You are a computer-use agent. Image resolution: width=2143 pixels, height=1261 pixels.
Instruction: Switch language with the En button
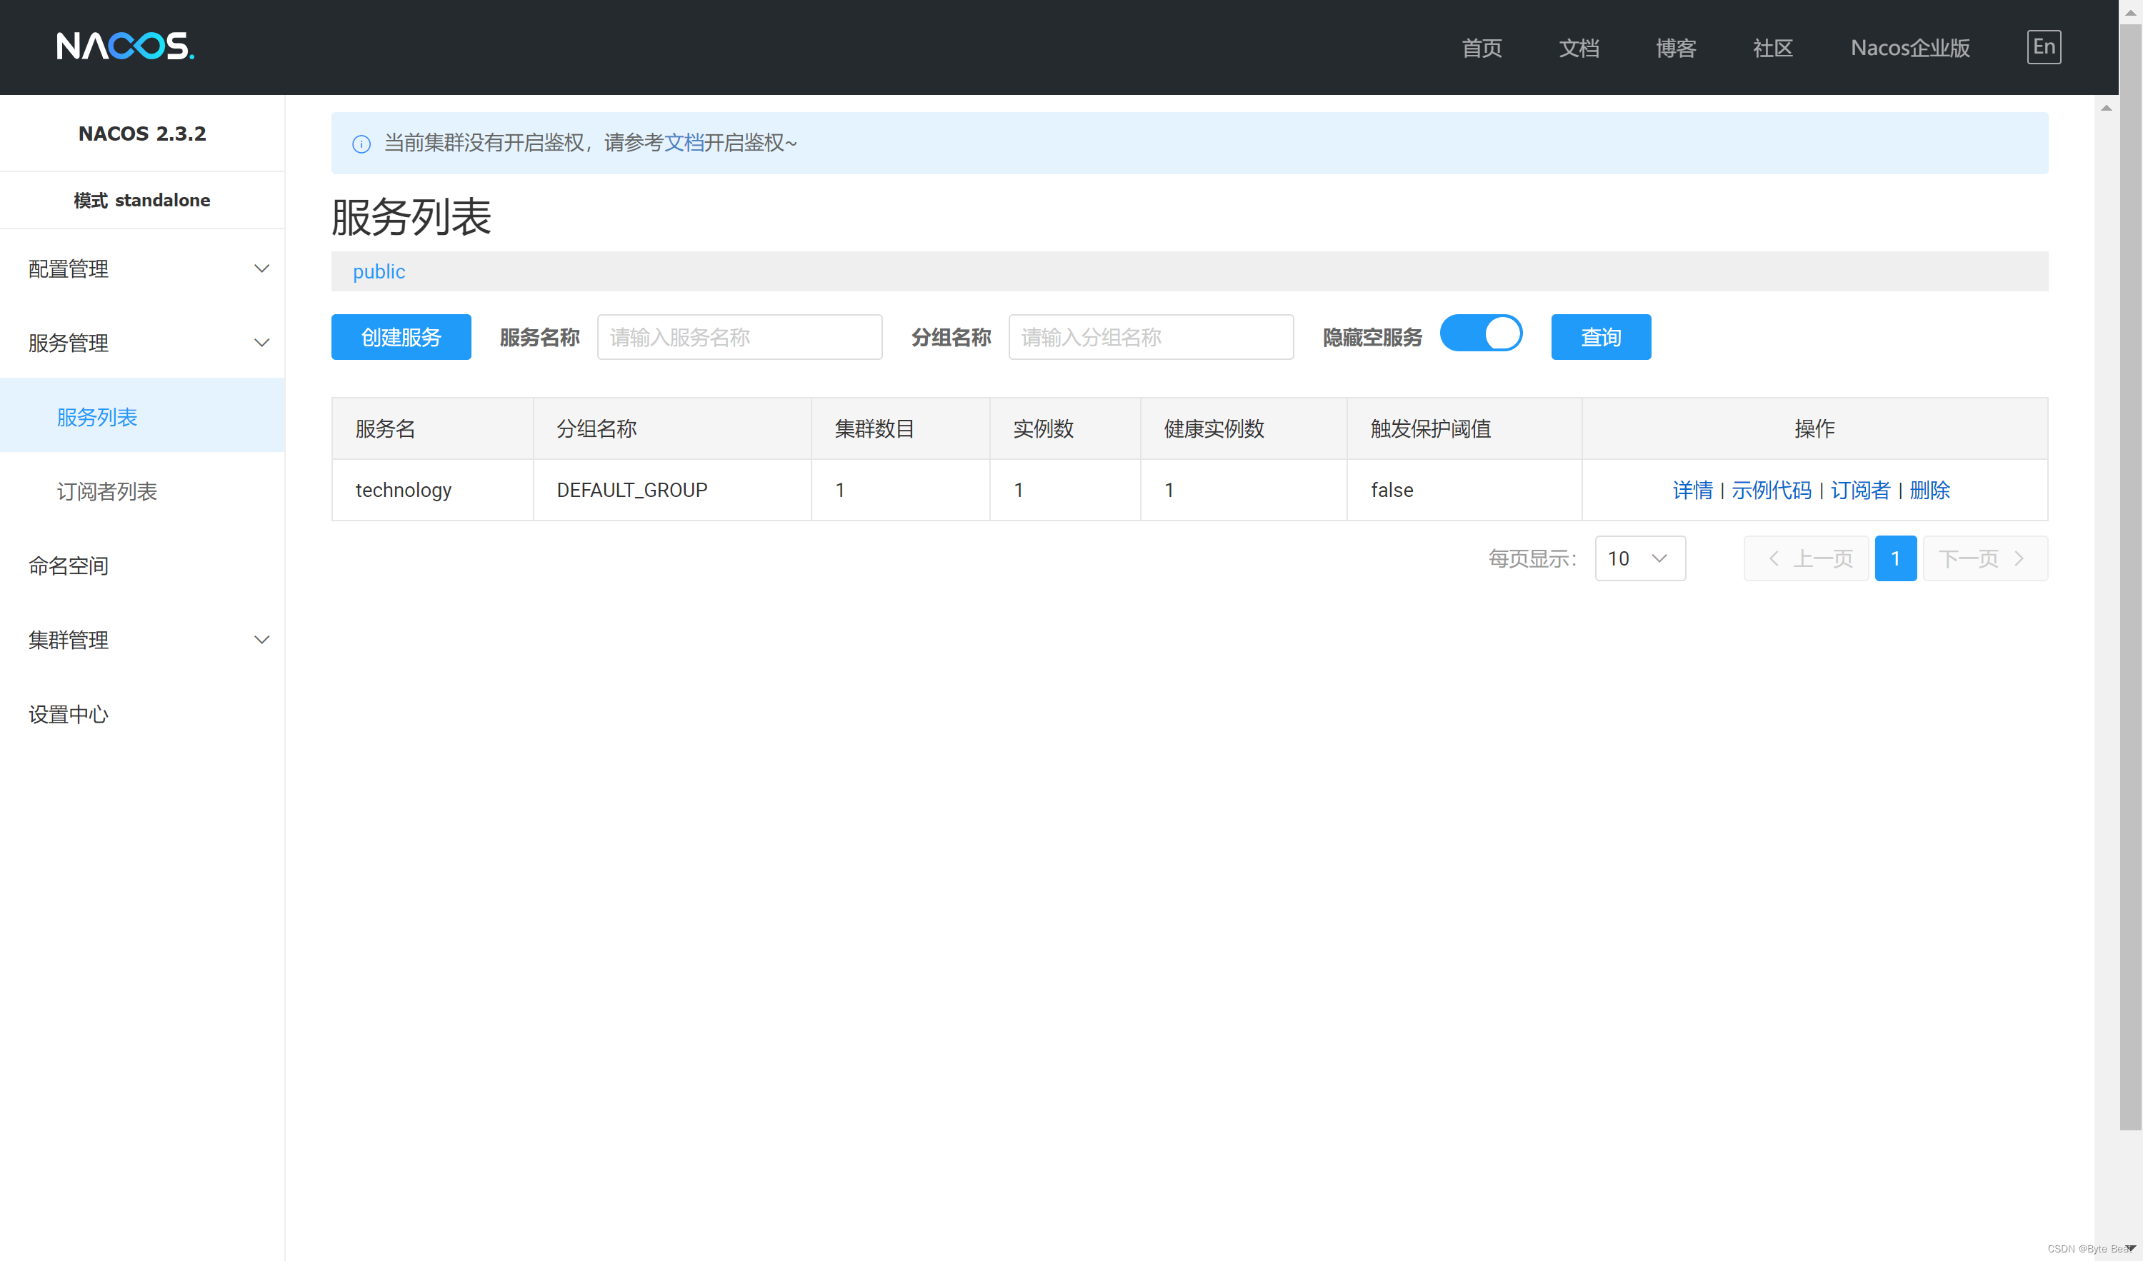(2044, 46)
